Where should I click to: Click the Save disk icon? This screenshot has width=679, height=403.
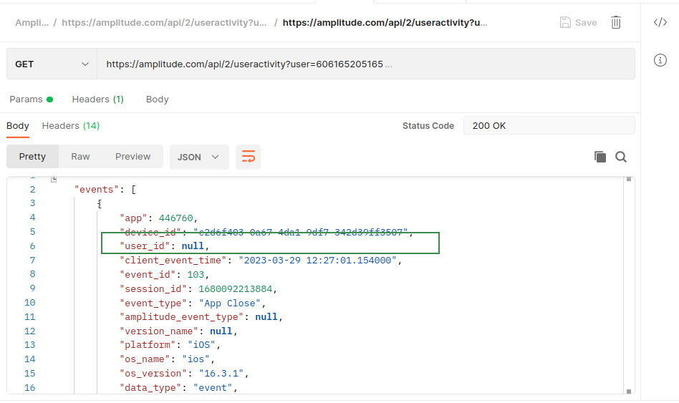[565, 22]
